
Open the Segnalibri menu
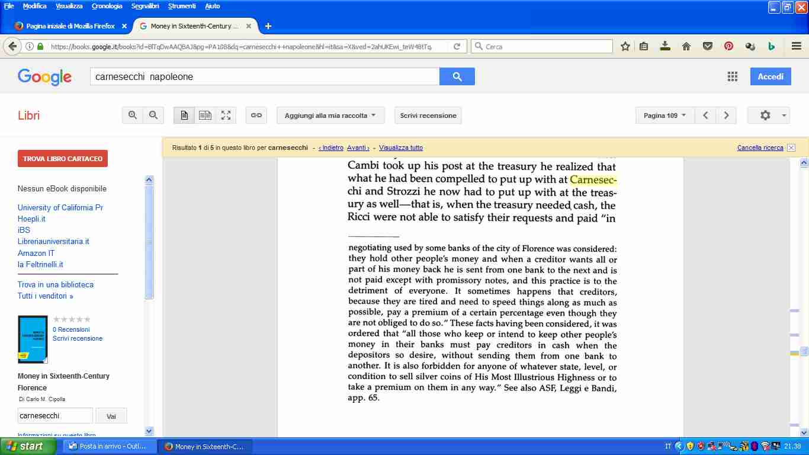point(145,6)
